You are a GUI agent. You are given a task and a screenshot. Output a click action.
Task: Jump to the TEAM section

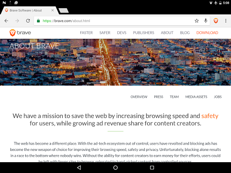[174, 97]
